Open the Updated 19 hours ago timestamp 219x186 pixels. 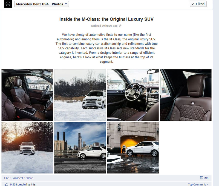click(104, 26)
